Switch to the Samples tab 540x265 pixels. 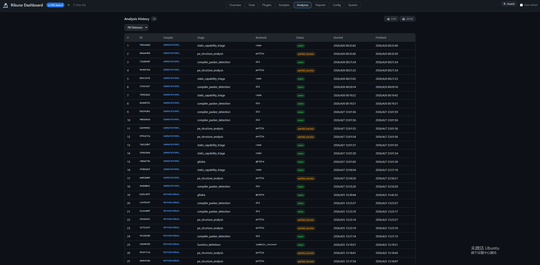tap(284, 5)
